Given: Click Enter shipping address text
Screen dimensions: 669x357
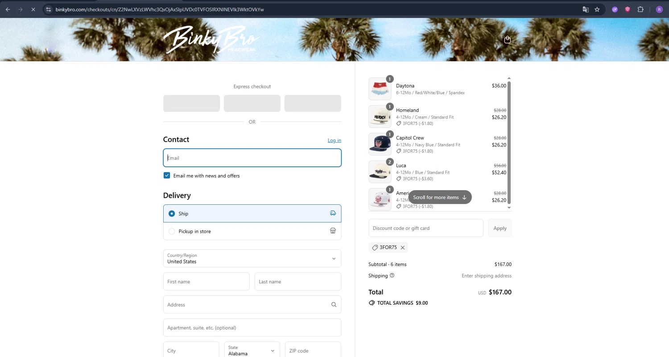Looking at the screenshot, I should pos(487,276).
